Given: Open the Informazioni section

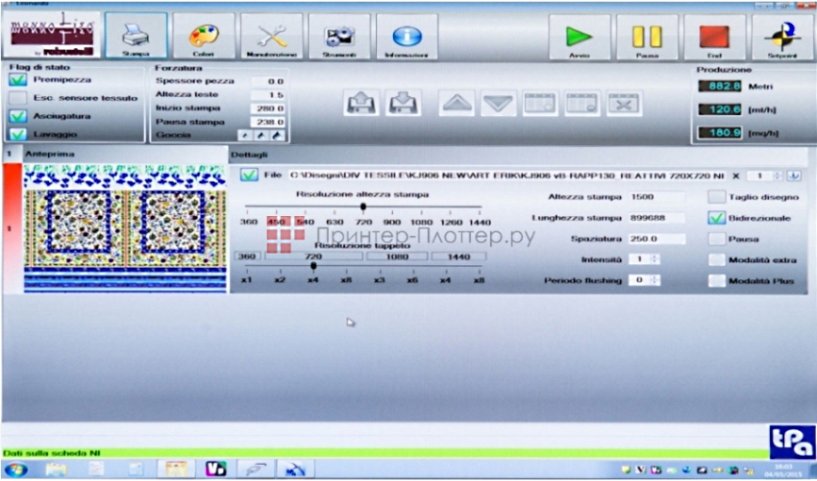Looking at the screenshot, I should click(407, 36).
